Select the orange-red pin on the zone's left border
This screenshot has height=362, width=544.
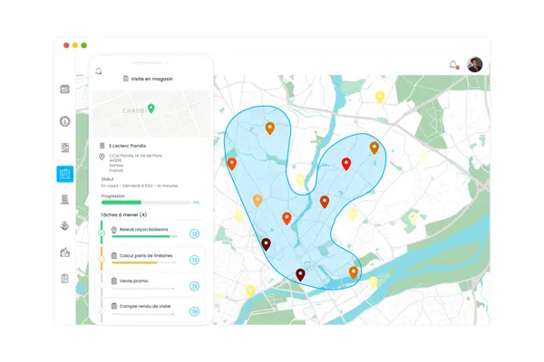coord(232,164)
